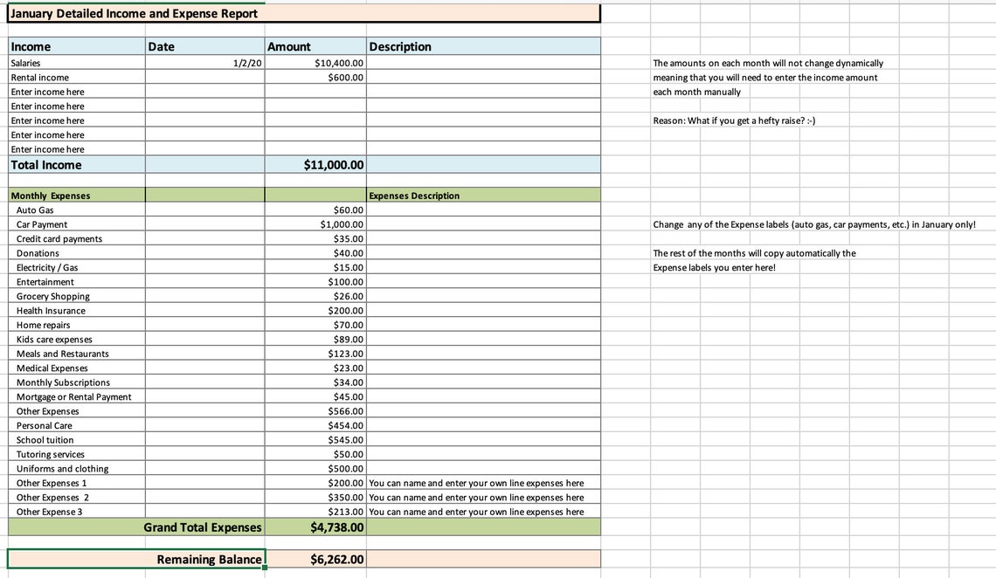Select the Rental income amount of $600.00
996x578 pixels.
tap(332, 77)
